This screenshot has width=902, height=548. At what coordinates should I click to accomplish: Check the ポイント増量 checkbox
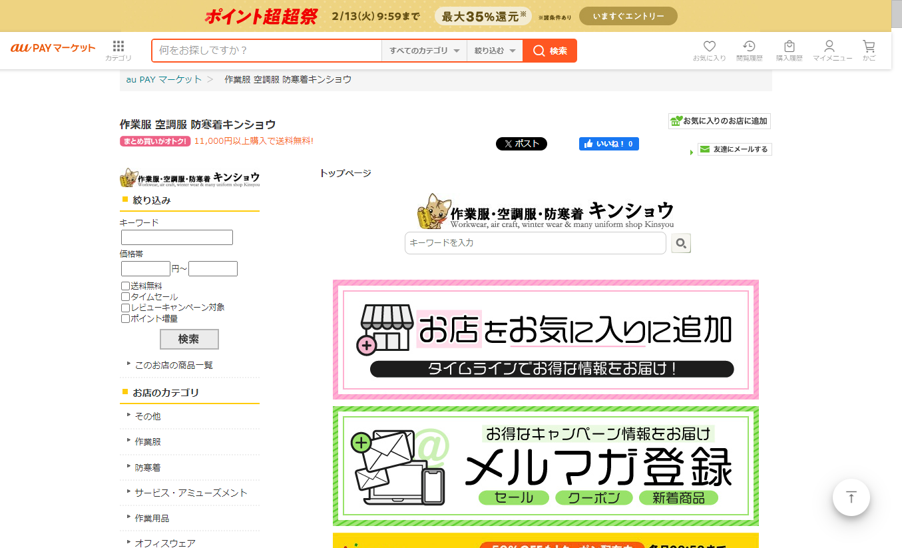tap(125, 319)
